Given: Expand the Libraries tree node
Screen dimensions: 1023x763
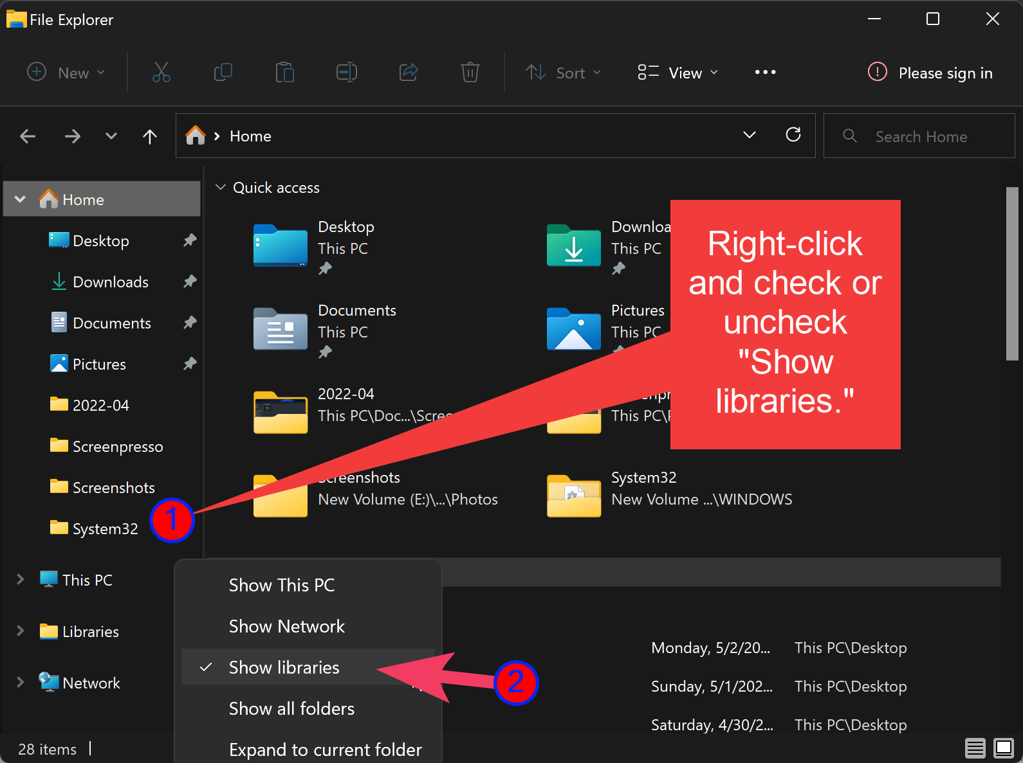Looking at the screenshot, I should coord(20,631).
